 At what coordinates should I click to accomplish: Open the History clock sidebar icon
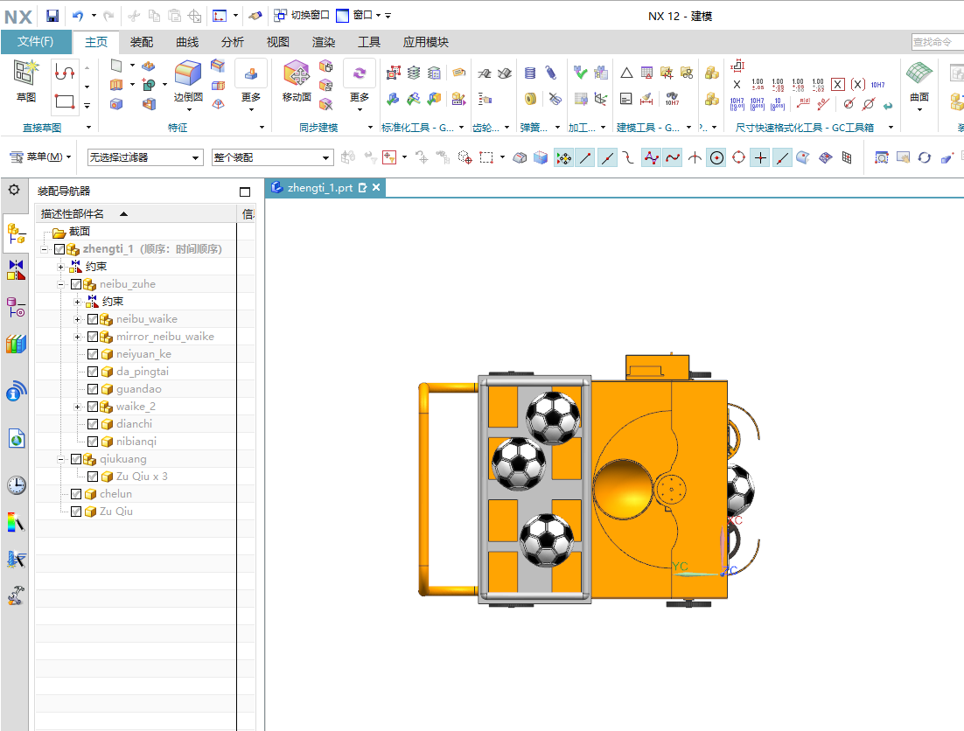click(16, 485)
